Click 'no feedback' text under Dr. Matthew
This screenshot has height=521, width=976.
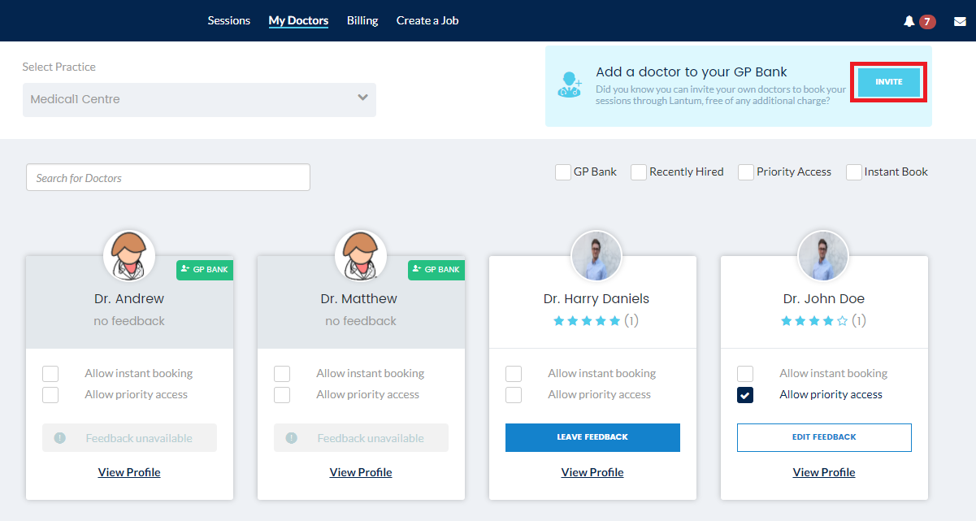pyautogui.click(x=361, y=321)
